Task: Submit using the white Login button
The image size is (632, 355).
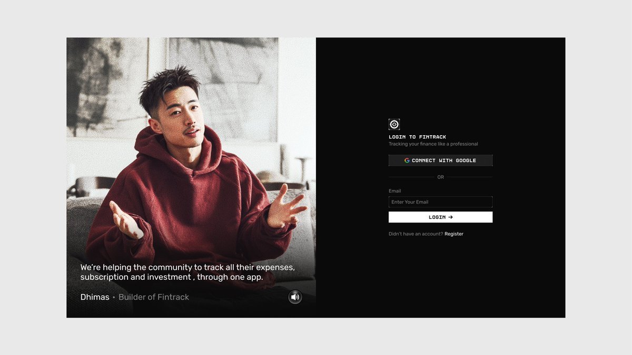Action: coord(440,217)
